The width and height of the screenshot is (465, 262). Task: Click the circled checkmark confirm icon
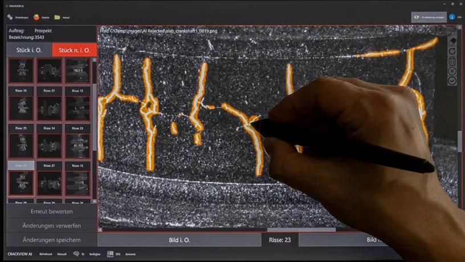coord(452,81)
